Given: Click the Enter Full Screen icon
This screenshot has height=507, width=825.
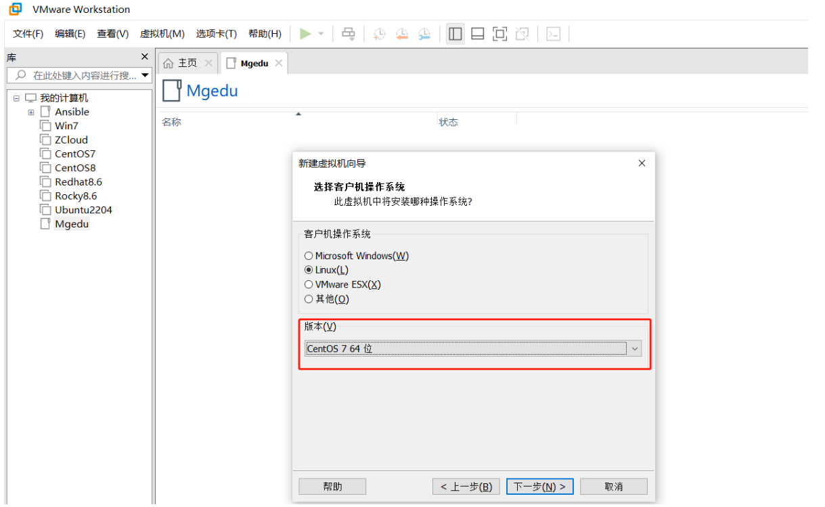Looking at the screenshot, I should (x=499, y=34).
